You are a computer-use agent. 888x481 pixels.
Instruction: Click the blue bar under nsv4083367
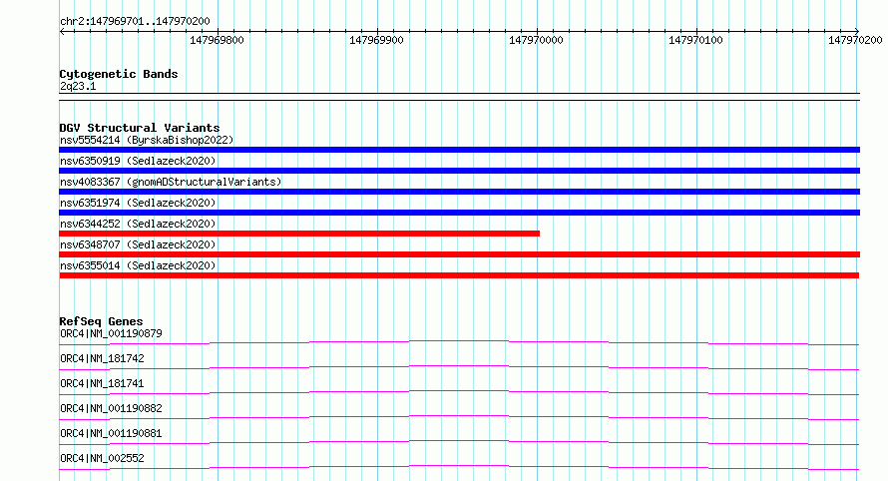459,192
